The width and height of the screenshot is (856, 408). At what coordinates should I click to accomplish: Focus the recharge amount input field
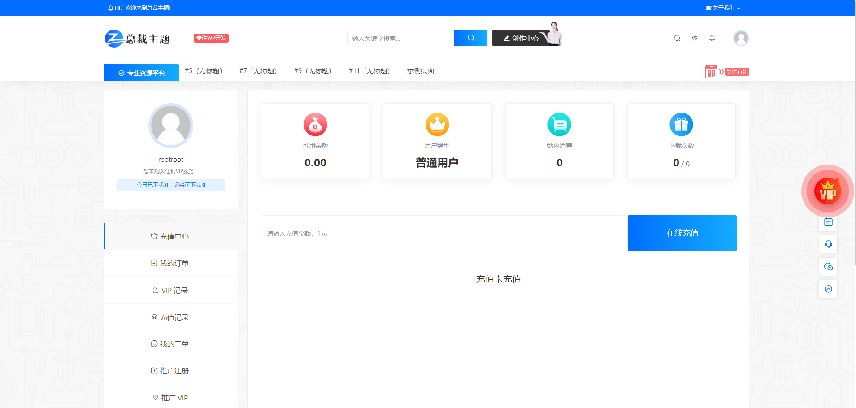(x=444, y=234)
